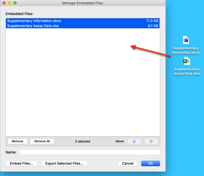
Task: Click the red close window button
Action: (4, 3)
